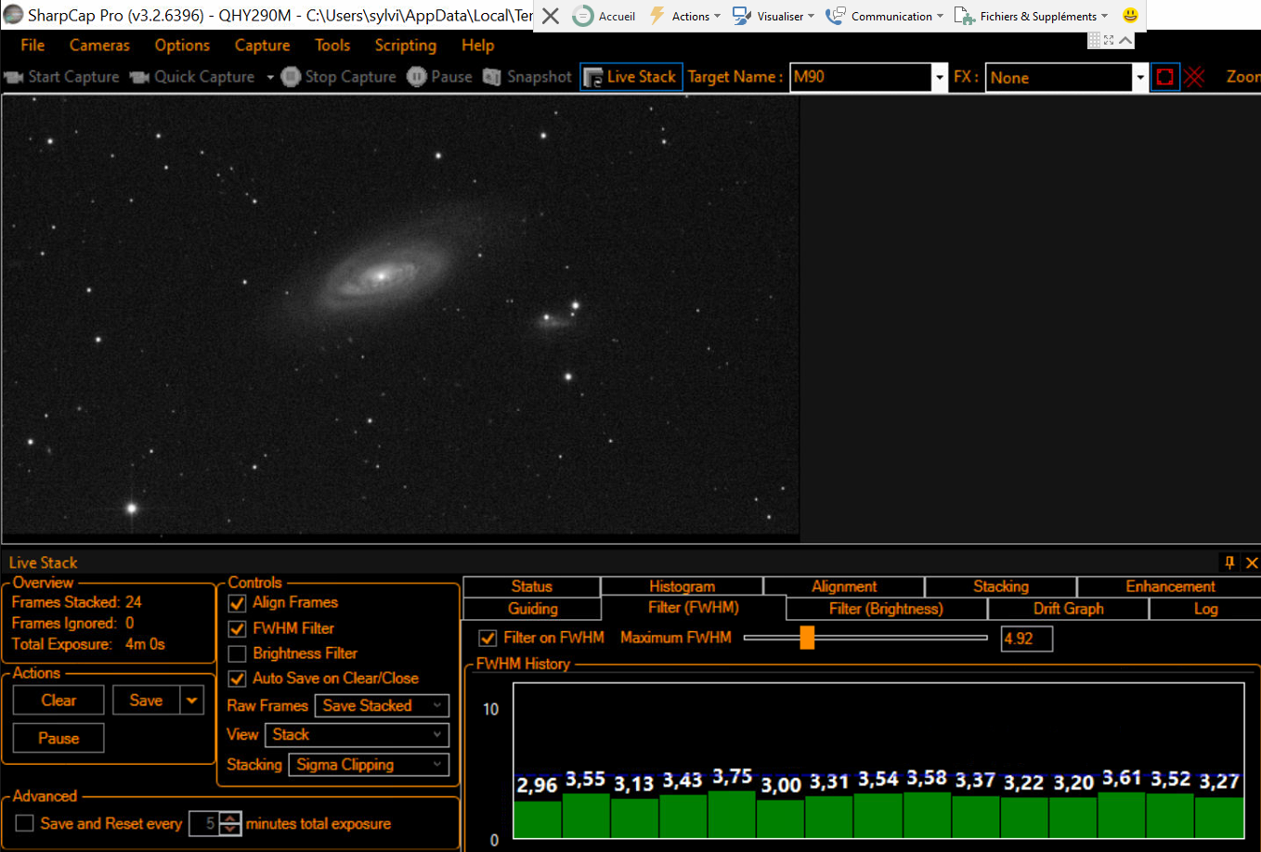1261x852 pixels.
Task: Open the Scripting menu
Action: [x=405, y=45]
